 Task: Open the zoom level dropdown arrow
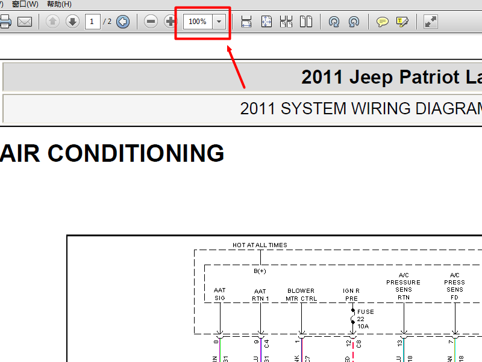coord(219,22)
